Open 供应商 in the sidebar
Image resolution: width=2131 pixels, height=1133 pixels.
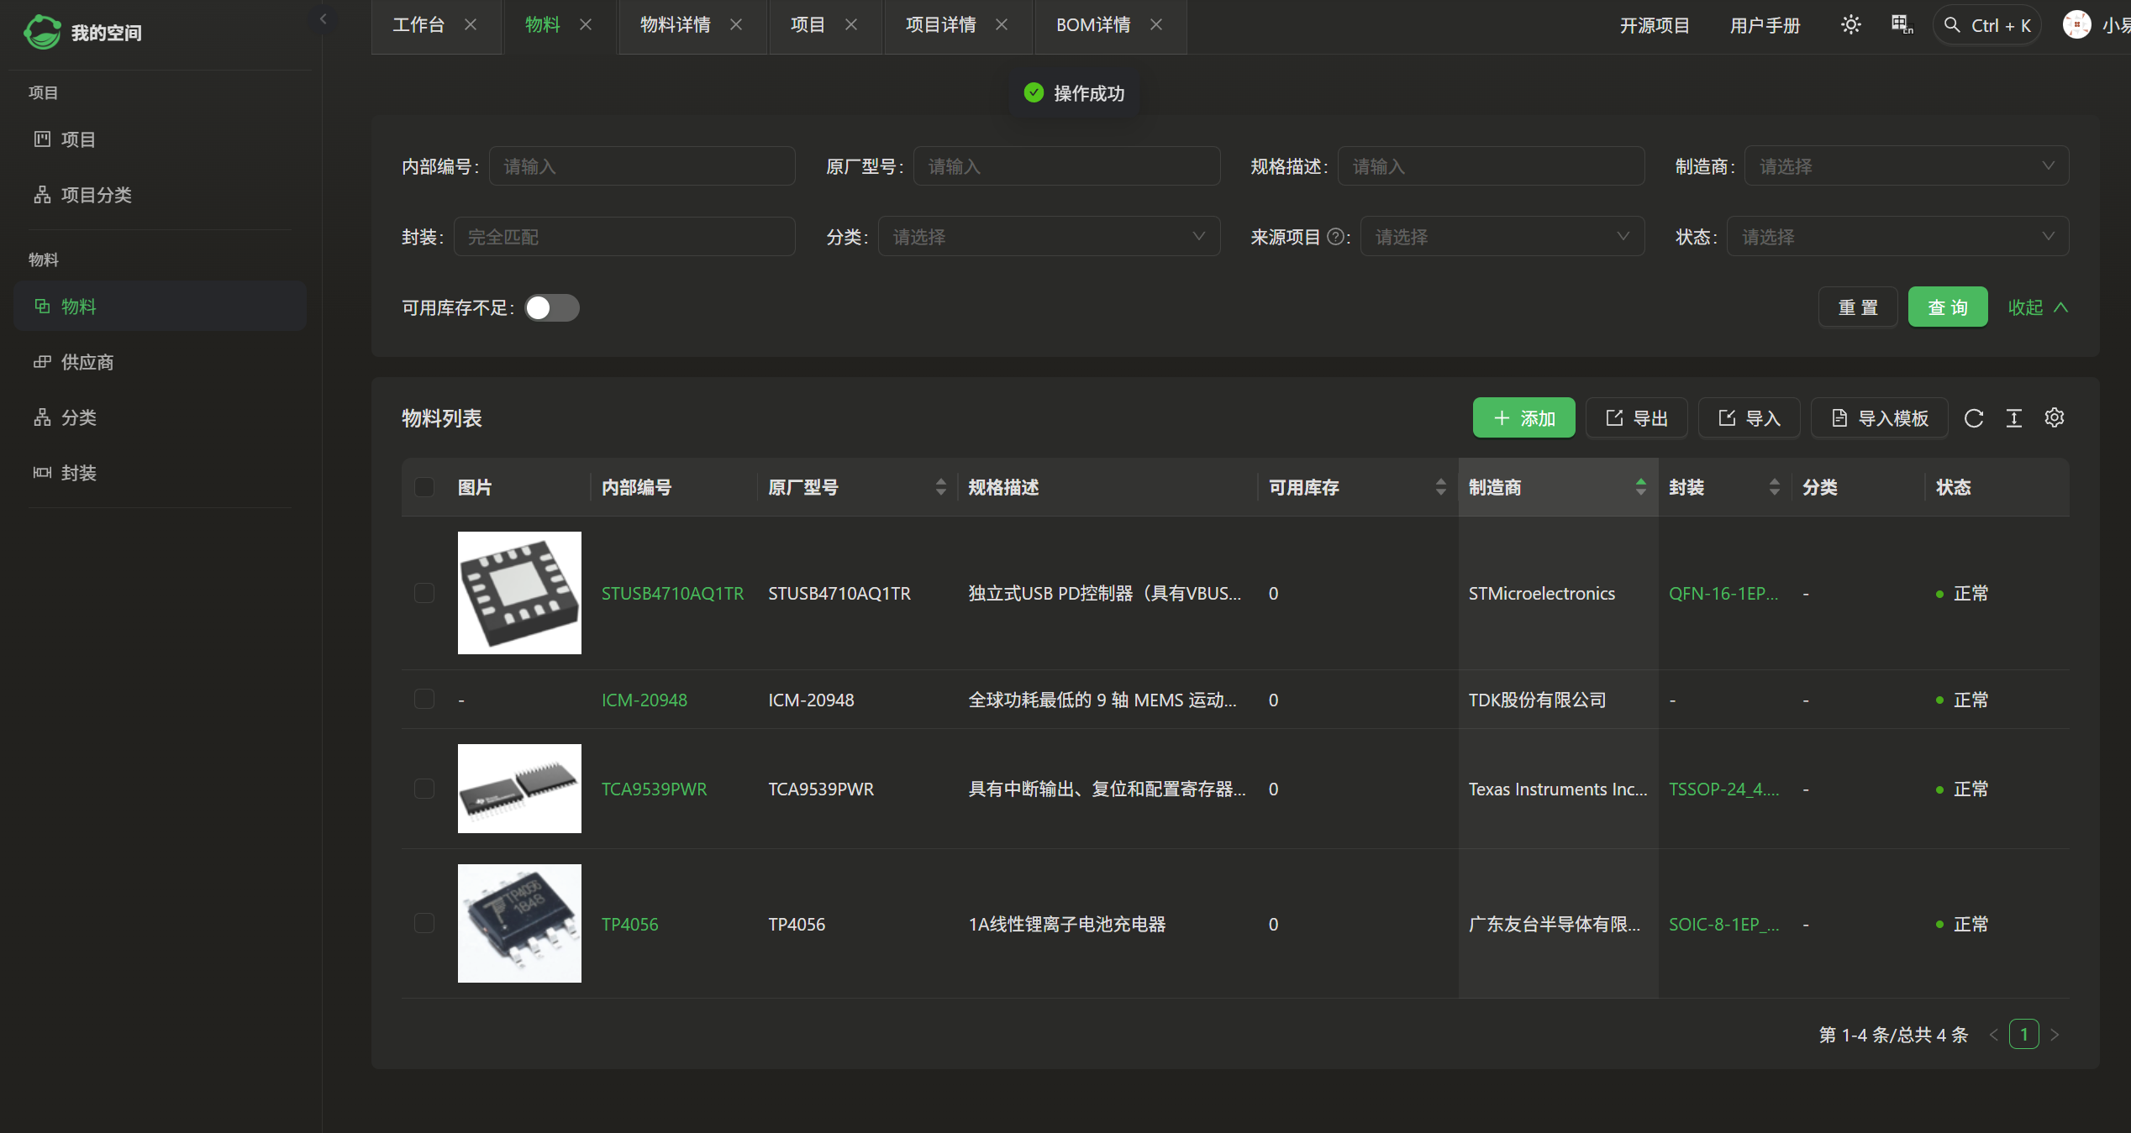pos(87,362)
